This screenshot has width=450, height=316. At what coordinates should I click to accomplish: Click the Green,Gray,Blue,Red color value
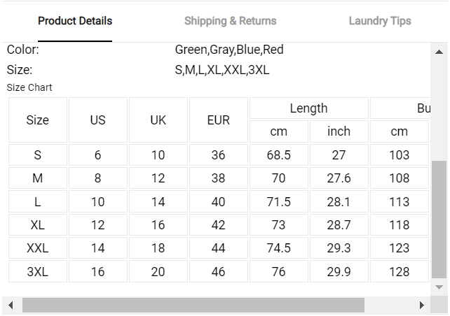pyautogui.click(x=229, y=50)
